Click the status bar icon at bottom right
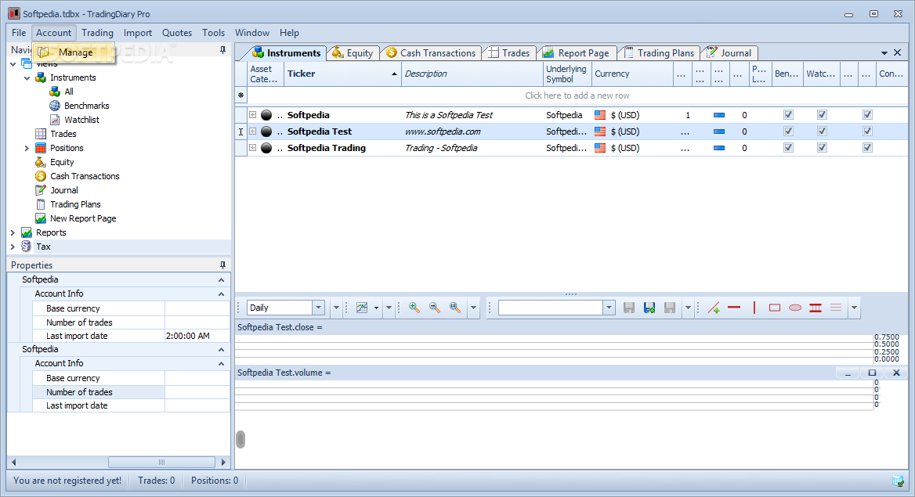915x497 pixels. [898, 481]
